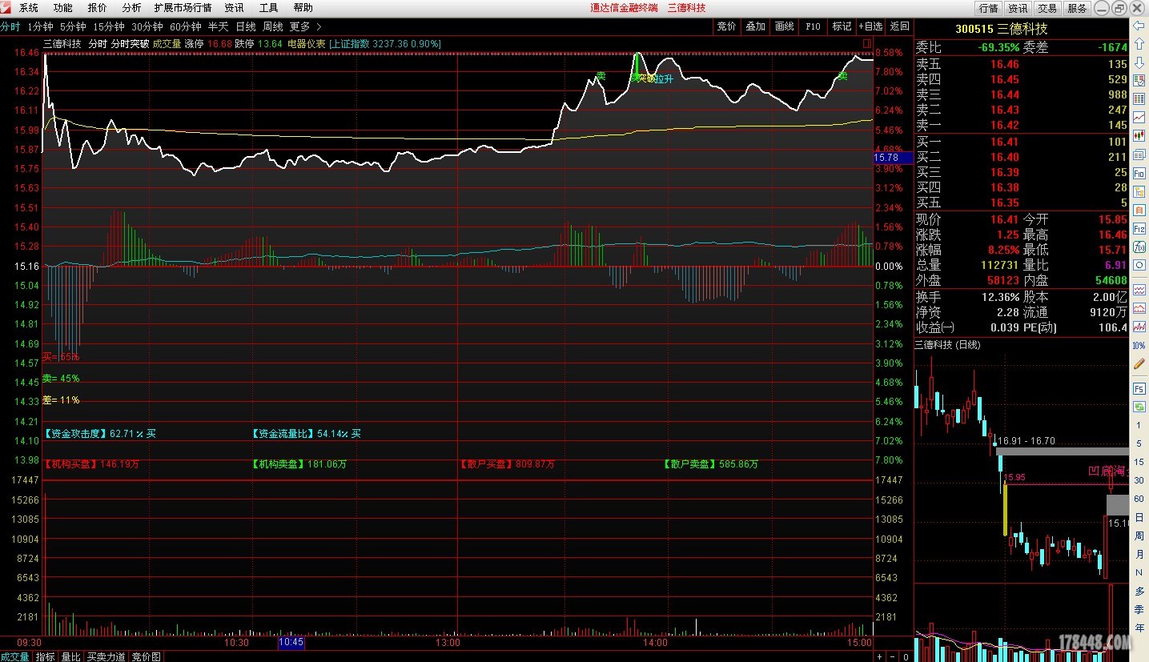This screenshot has width=1149, height=662.
Task: Open the colored table grid sidebar icon
Action: click(x=1139, y=98)
